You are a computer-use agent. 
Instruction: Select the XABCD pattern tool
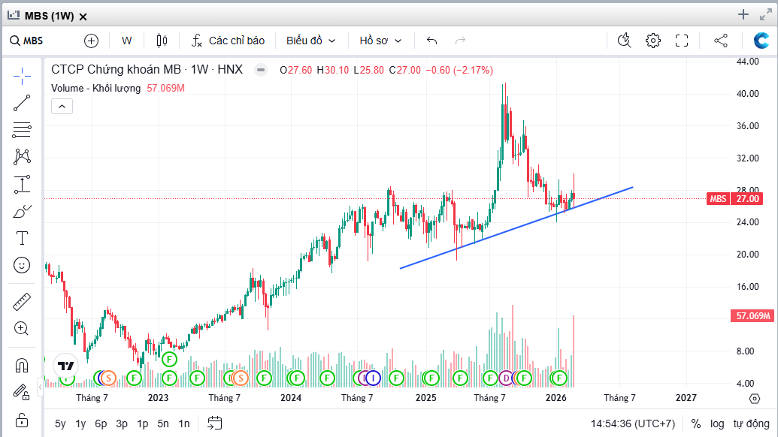(22, 157)
